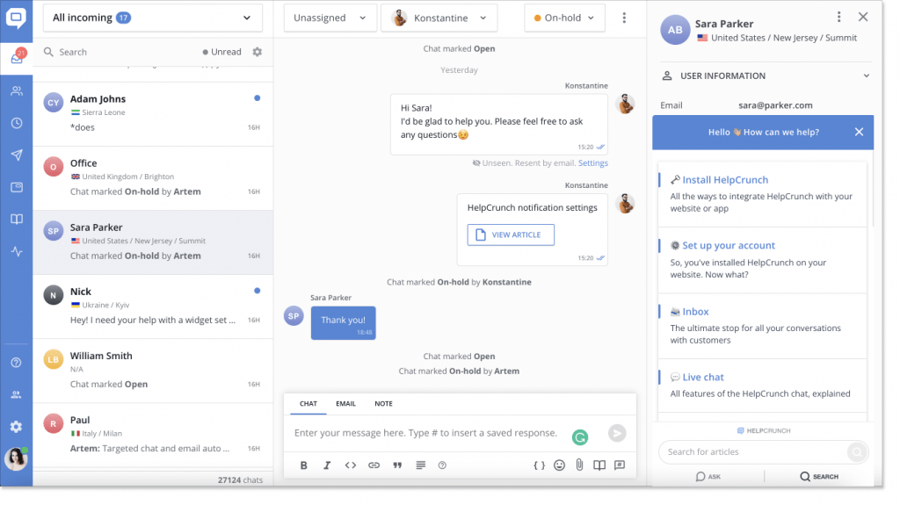Attach a file with the paperclip icon

pos(579,465)
